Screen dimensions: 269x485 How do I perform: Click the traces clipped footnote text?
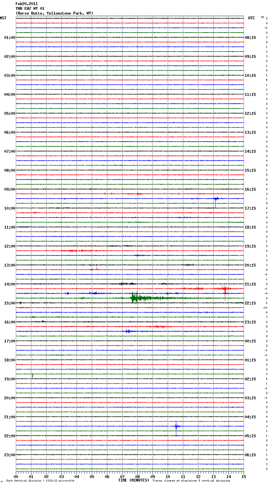[191, 481]
